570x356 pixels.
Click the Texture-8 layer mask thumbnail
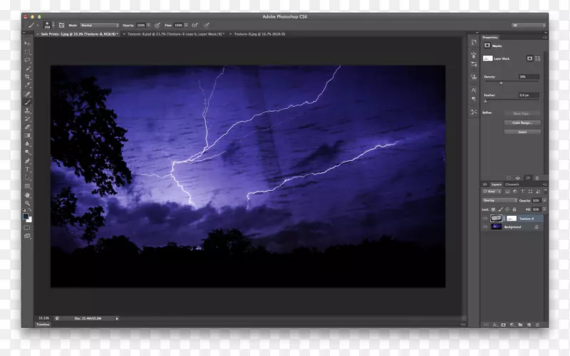click(x=511, y=219)
